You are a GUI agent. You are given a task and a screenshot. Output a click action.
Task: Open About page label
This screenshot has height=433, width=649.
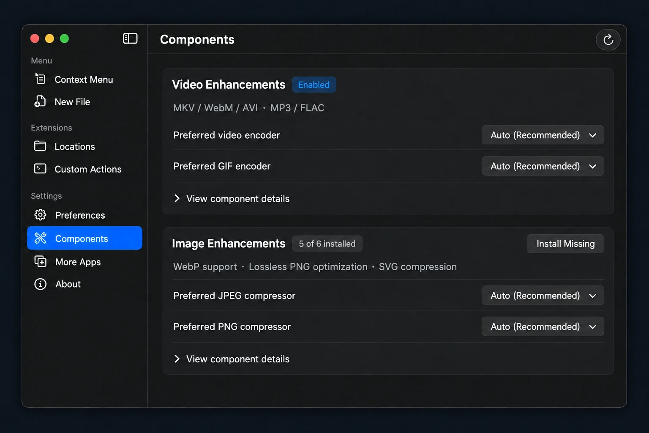[x=68, y=284]
